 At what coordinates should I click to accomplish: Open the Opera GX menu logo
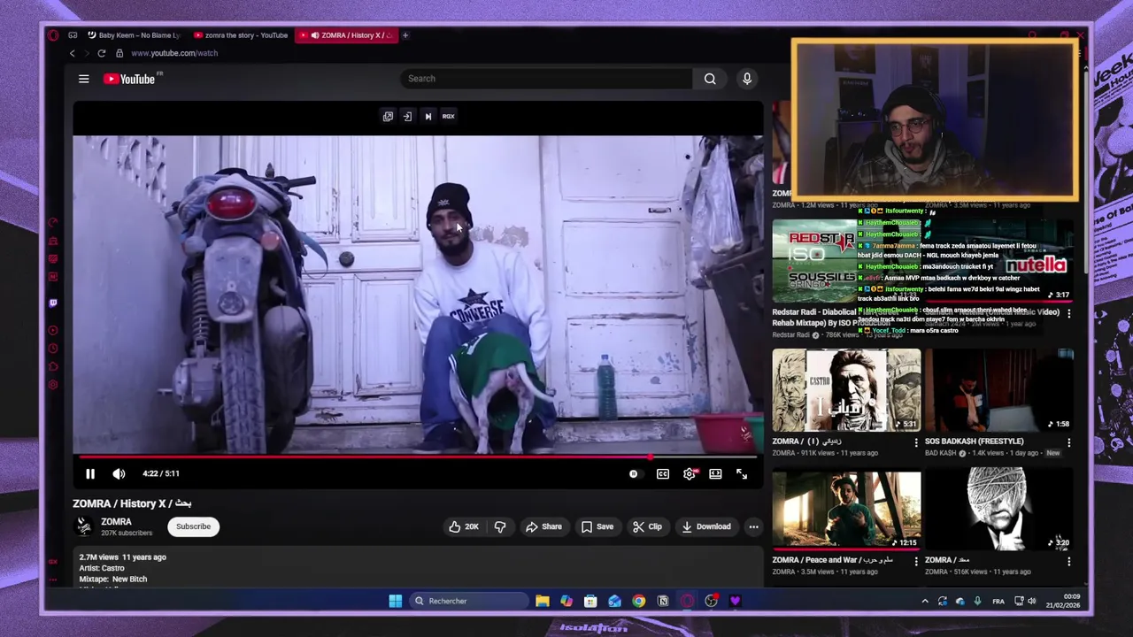53,35
